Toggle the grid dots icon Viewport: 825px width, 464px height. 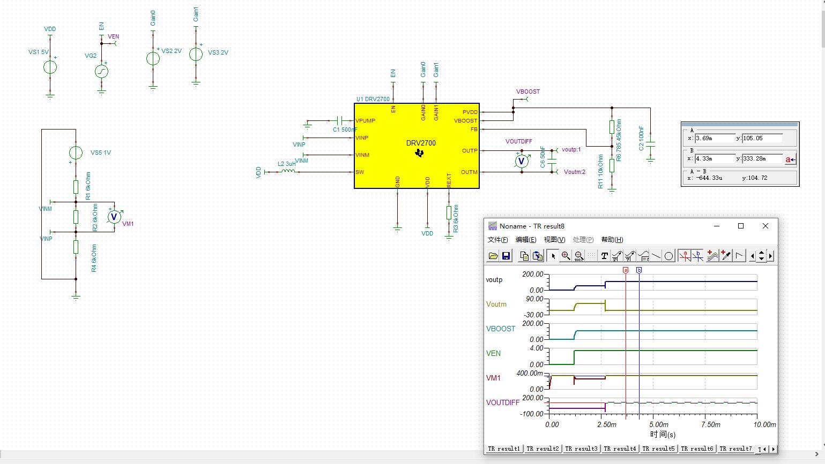click(x=591, y=256)
